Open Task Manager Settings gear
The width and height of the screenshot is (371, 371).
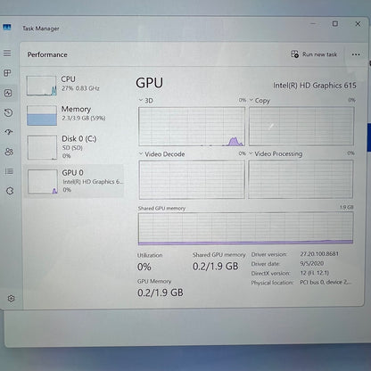[x=11, y=298]
